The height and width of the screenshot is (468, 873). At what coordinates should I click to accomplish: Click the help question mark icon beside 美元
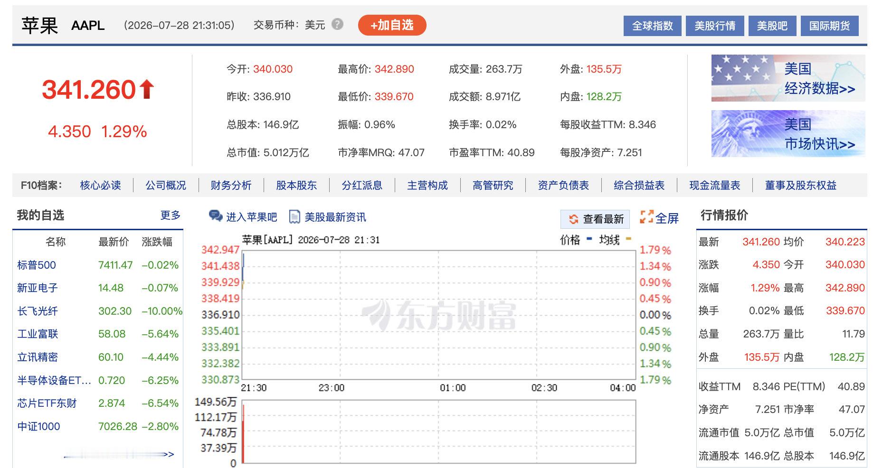coord(337,24)
